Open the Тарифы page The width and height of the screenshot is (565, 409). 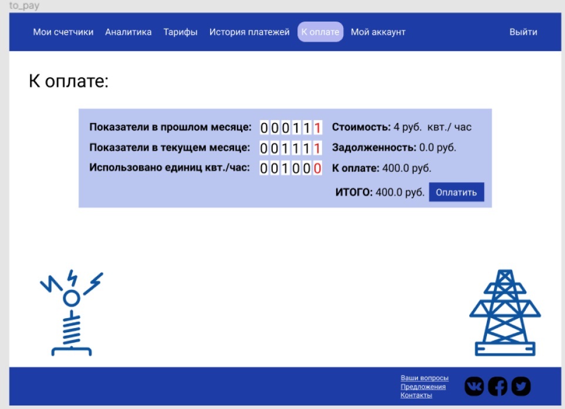tap(180, 32)
